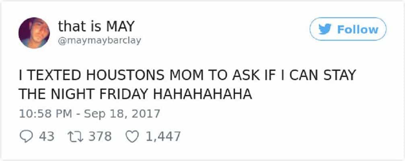Click the 1,447 likes count

[162, 136]
